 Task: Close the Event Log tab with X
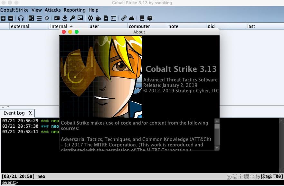click(x=30, y=113)
